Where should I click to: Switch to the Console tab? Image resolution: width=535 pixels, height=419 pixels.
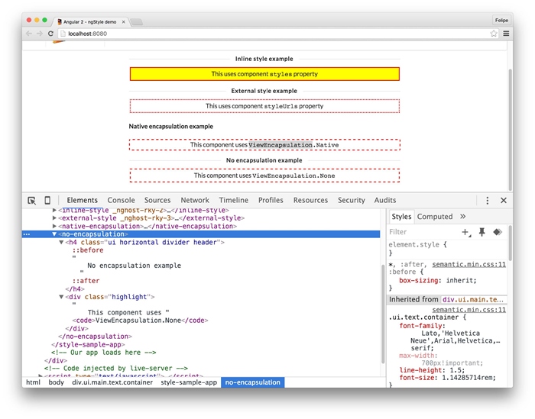point(121,200)
